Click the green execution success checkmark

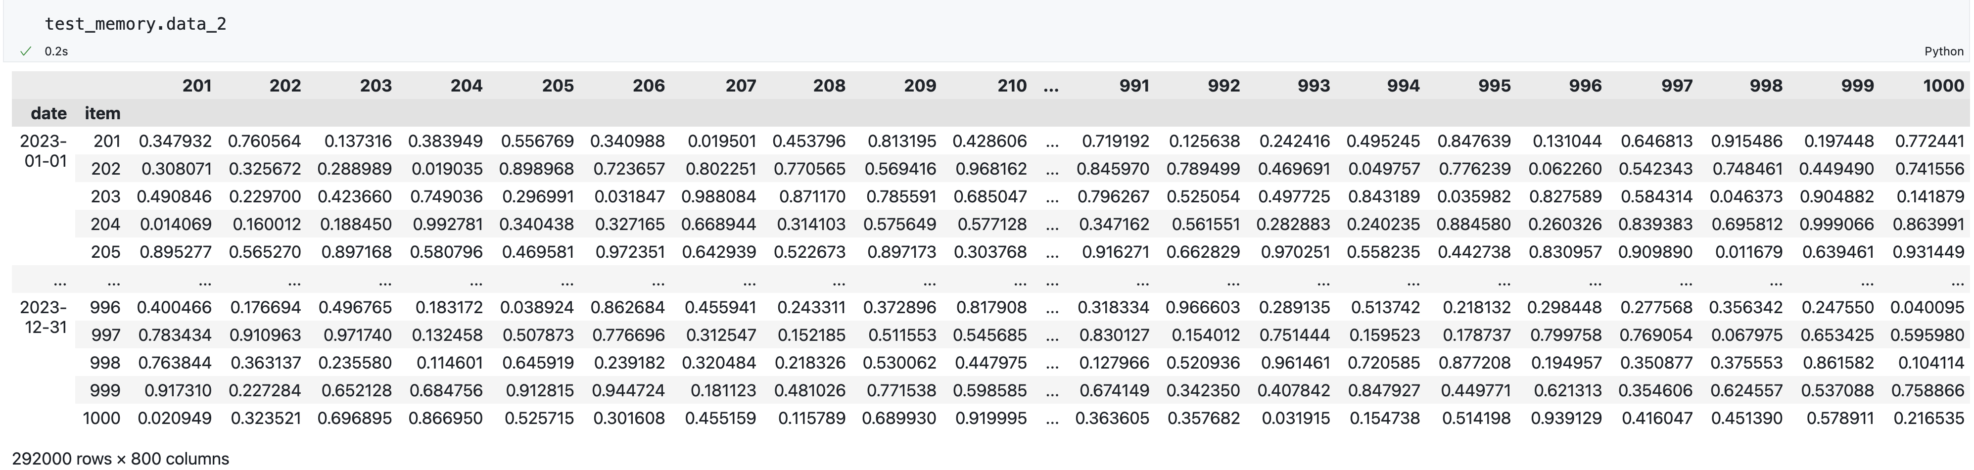click(x=26, y=51)
